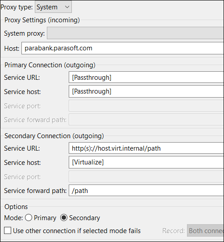Click the Proxy type dropdown arrow
Image resolution: width=224 pixels, height=242 pixels.
pos(67,7)
